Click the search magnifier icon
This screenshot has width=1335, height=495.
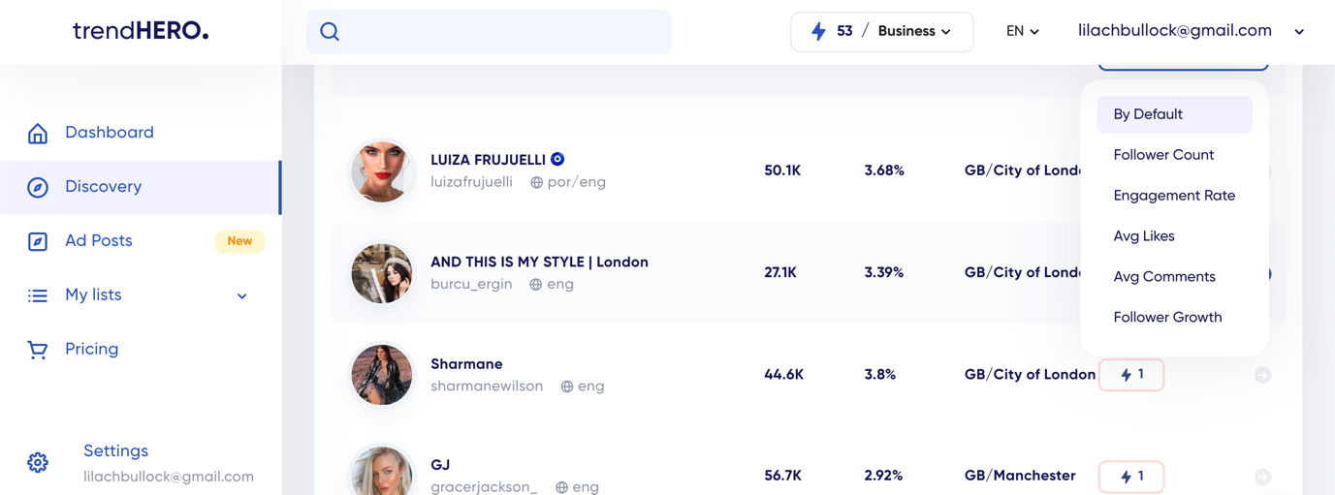coord(330,32)
